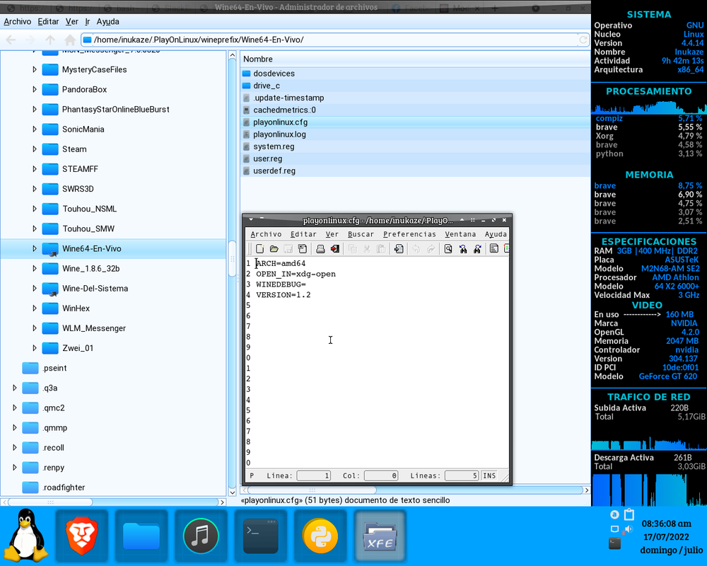707x566 pixels.
Task: Open the Python launcher in the dock
Action: 320,536
